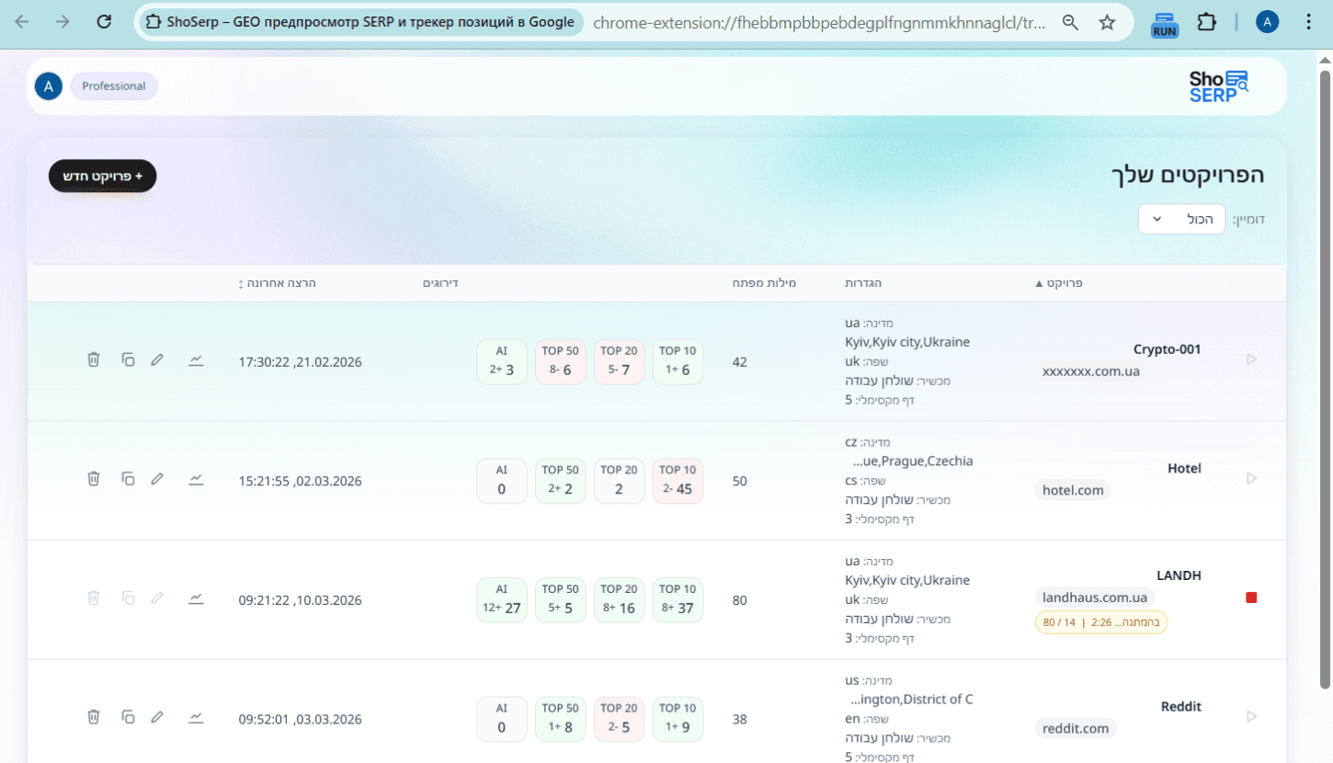The width and height of the screenshot is (1333, 763).
Task: Delete the Crypto-001 project
Action: pos(93,359)
